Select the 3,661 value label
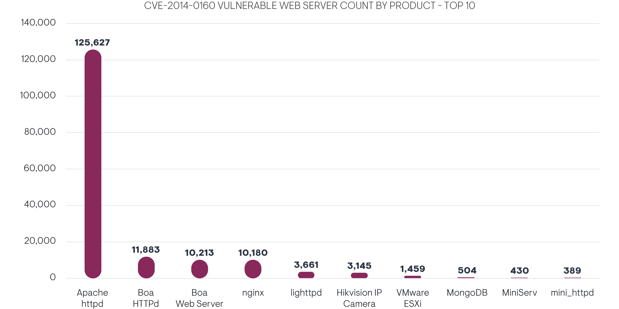 [306, 265]
